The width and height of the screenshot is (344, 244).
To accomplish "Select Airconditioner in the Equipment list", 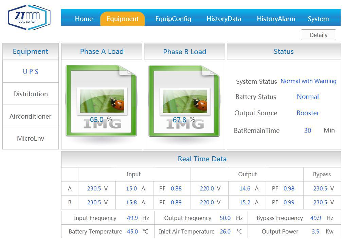I will click(x=31, y=116).
